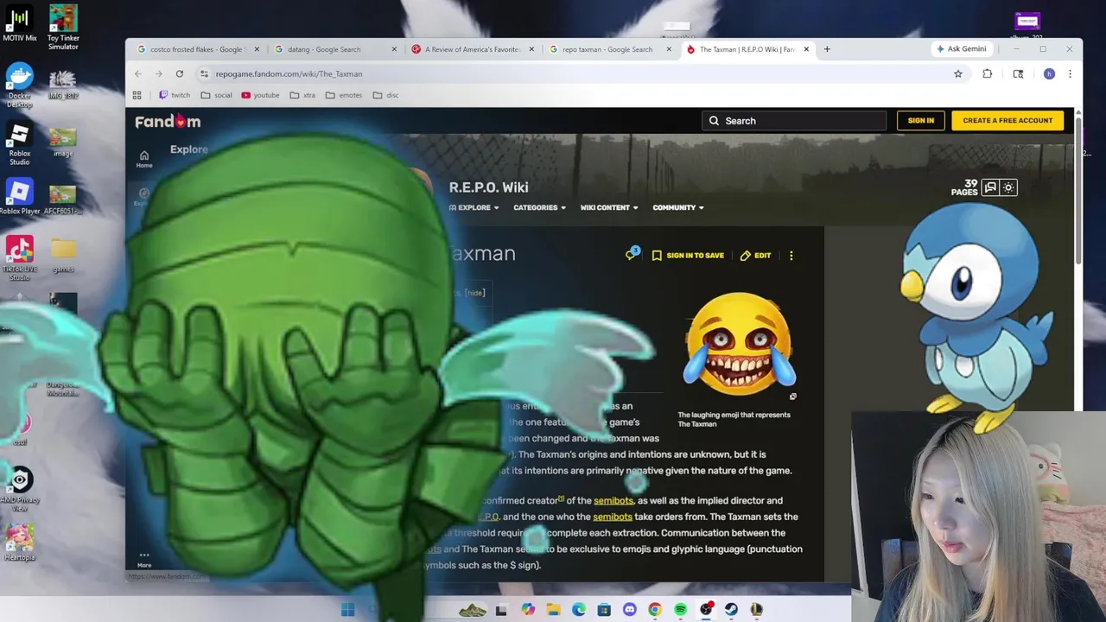The image size is (1106, 622).
Task: Open the twitch bookmark
Action: 174,95
